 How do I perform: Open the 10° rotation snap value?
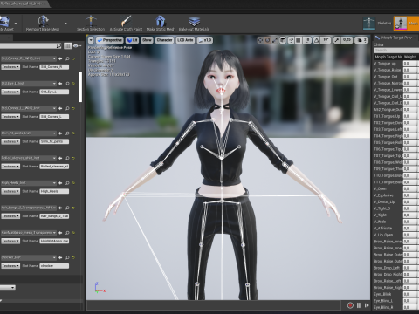click(x=326, y=40)
